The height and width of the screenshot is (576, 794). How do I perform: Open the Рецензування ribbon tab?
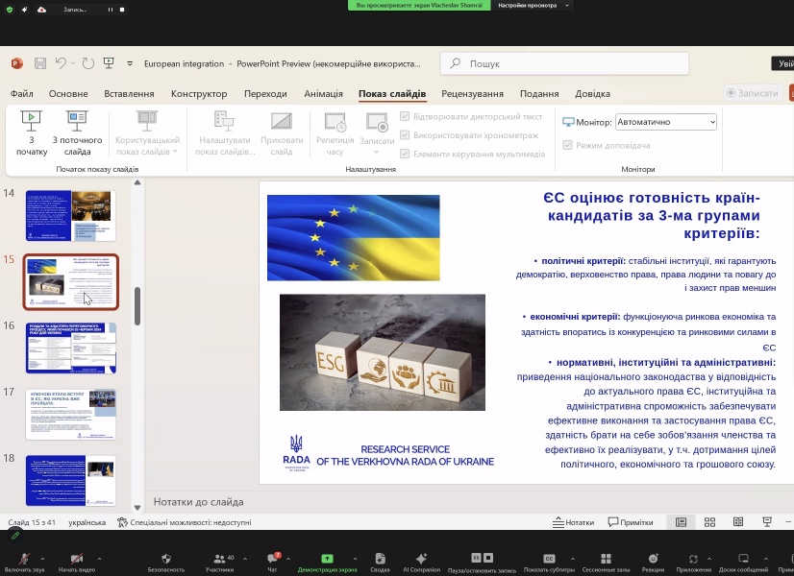click(472, 94)
